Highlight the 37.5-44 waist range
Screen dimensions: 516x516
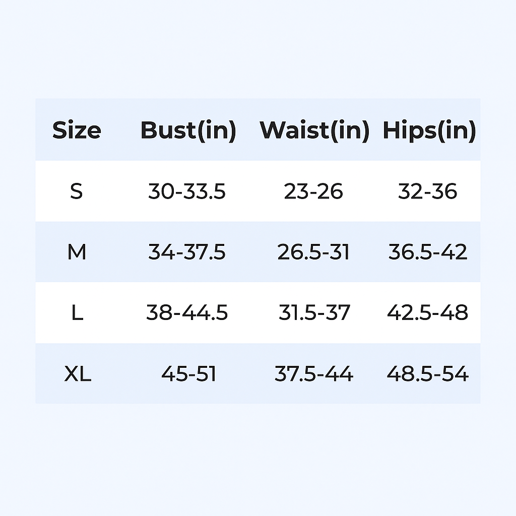pos(314,374)
